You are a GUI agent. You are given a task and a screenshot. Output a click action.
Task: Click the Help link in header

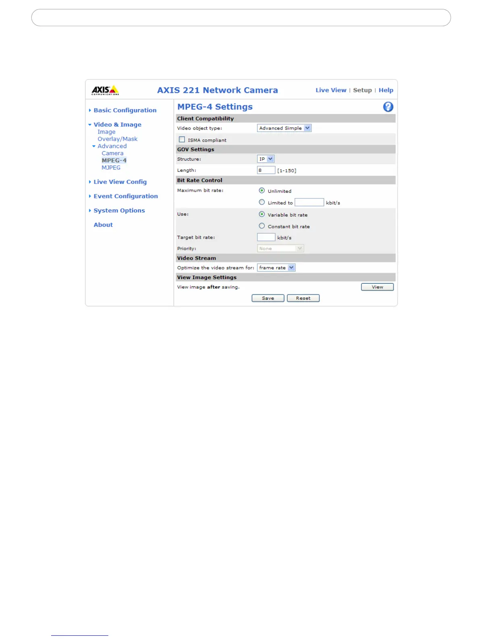(x=386, y=90)
